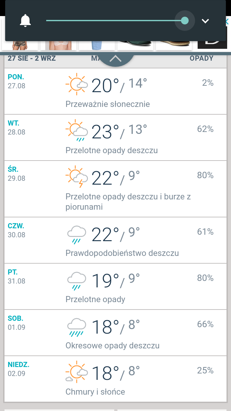
Task: Select the OPADY column header
Action: coord(201,58)
